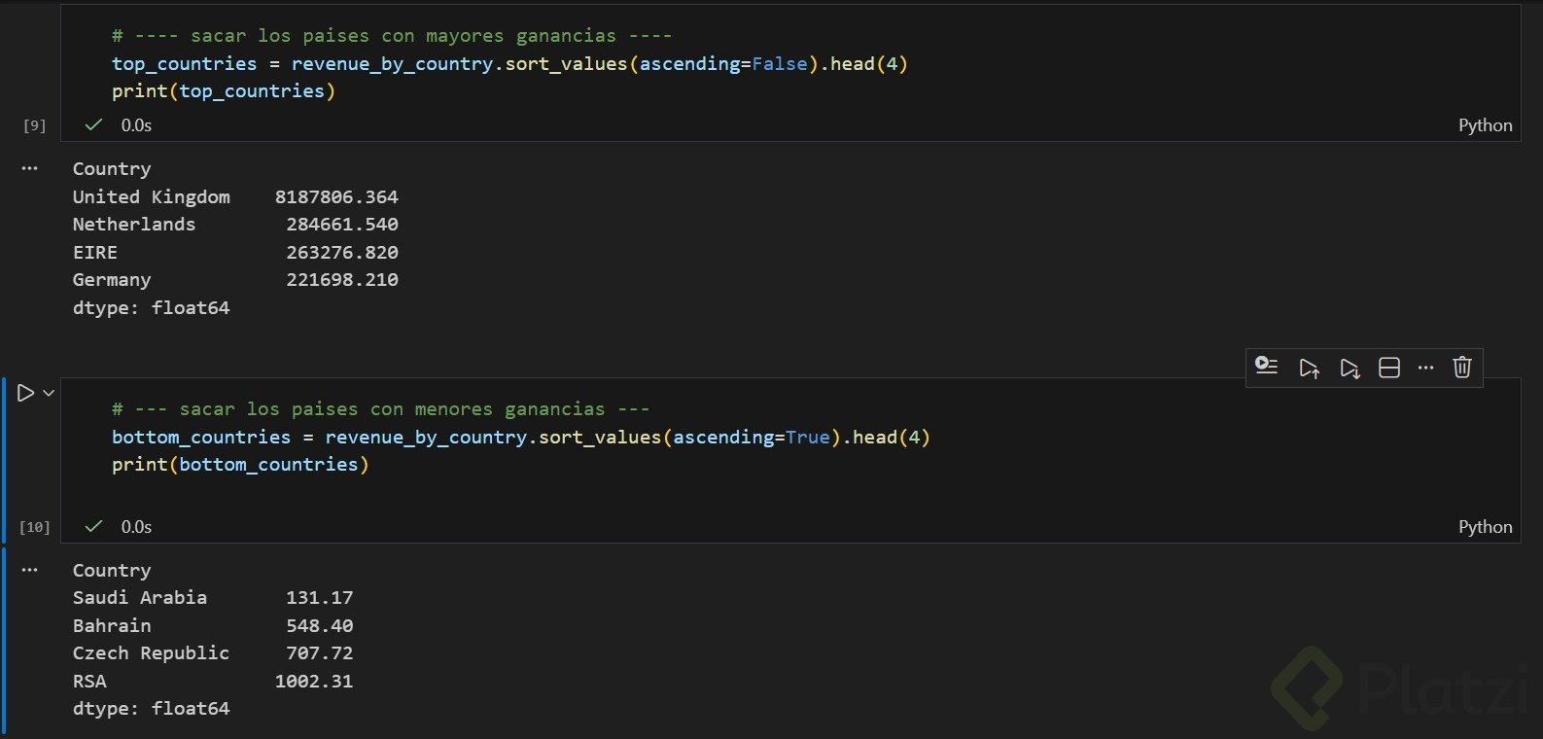Delete cell with trash icon
Viewport: 1543px width, 739px height.
[x=1462, y=368]
